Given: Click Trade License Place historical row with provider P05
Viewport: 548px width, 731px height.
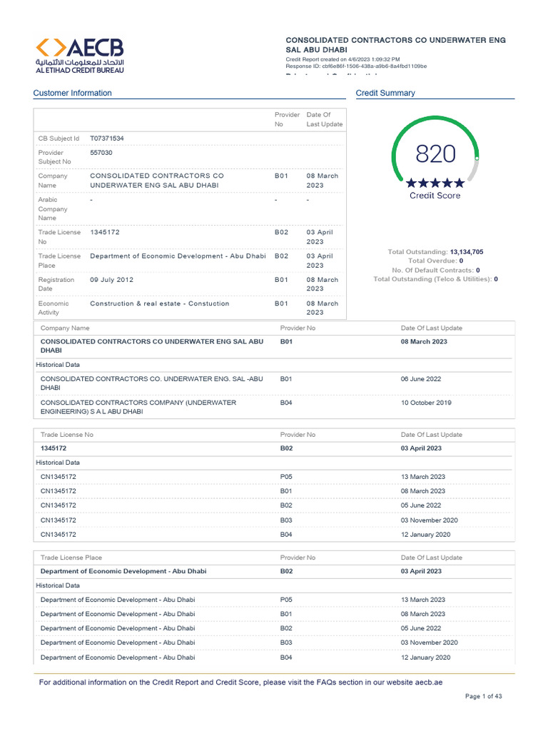Looking at the screenshot, I should click(x=274, y=600).
